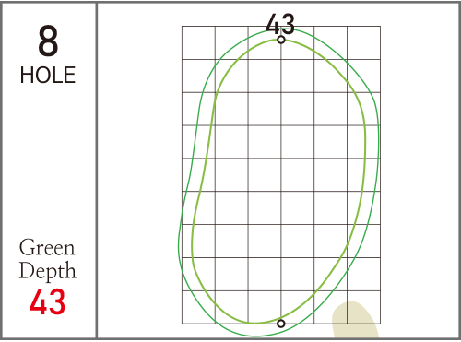
Task: Click the bottom circle marker on the green
Action: [281, 324]
